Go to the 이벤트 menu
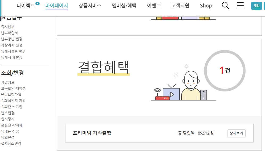Viewport: 265px width, 151px height. (154, 6)
